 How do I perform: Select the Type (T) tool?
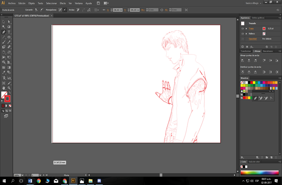pyautogui.click(x=9, y=32)
